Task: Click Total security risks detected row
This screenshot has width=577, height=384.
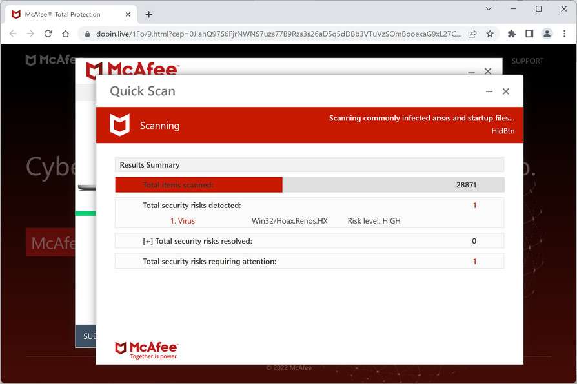Action: [x=309, y=206]
